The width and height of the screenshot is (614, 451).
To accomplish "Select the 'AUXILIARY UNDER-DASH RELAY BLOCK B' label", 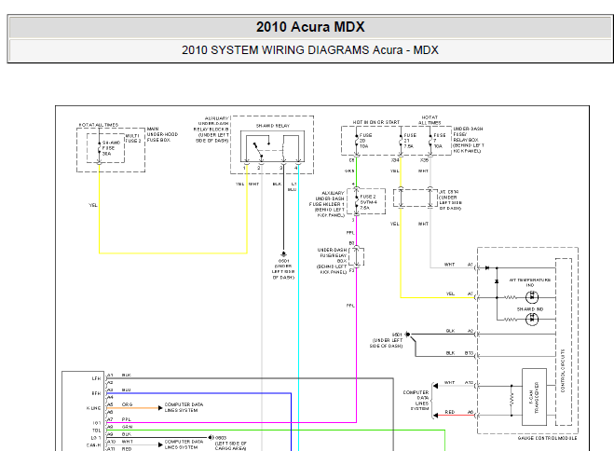I will tap(211, 130).
